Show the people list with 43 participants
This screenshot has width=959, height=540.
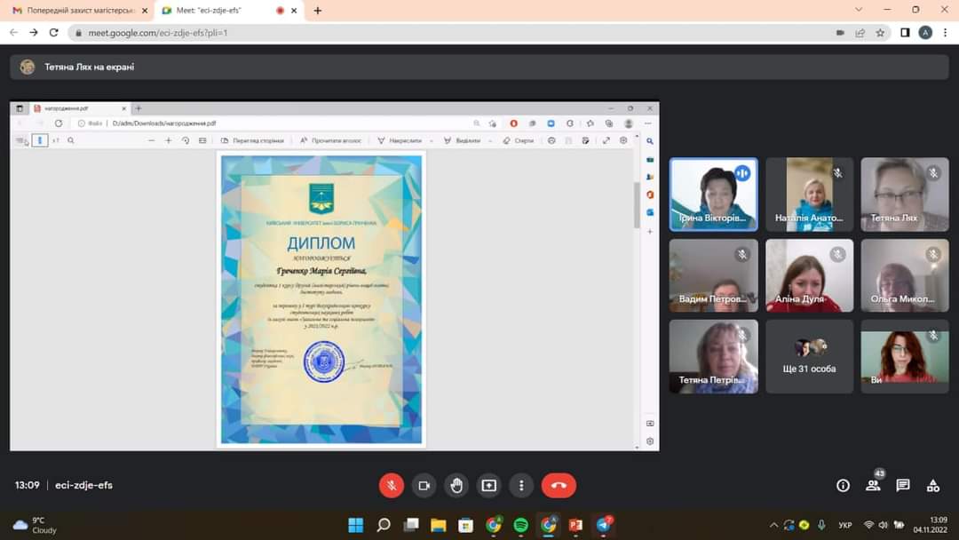click(873, 485)
